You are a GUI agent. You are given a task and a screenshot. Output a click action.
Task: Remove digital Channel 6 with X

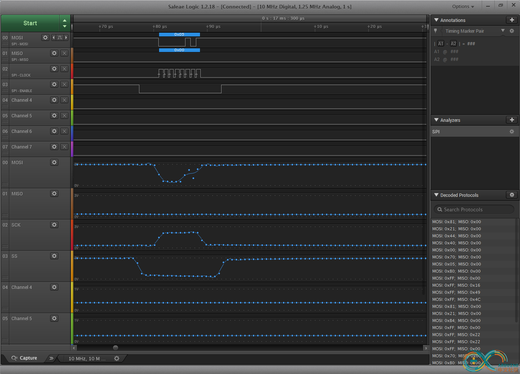click(x=64, y=131)
